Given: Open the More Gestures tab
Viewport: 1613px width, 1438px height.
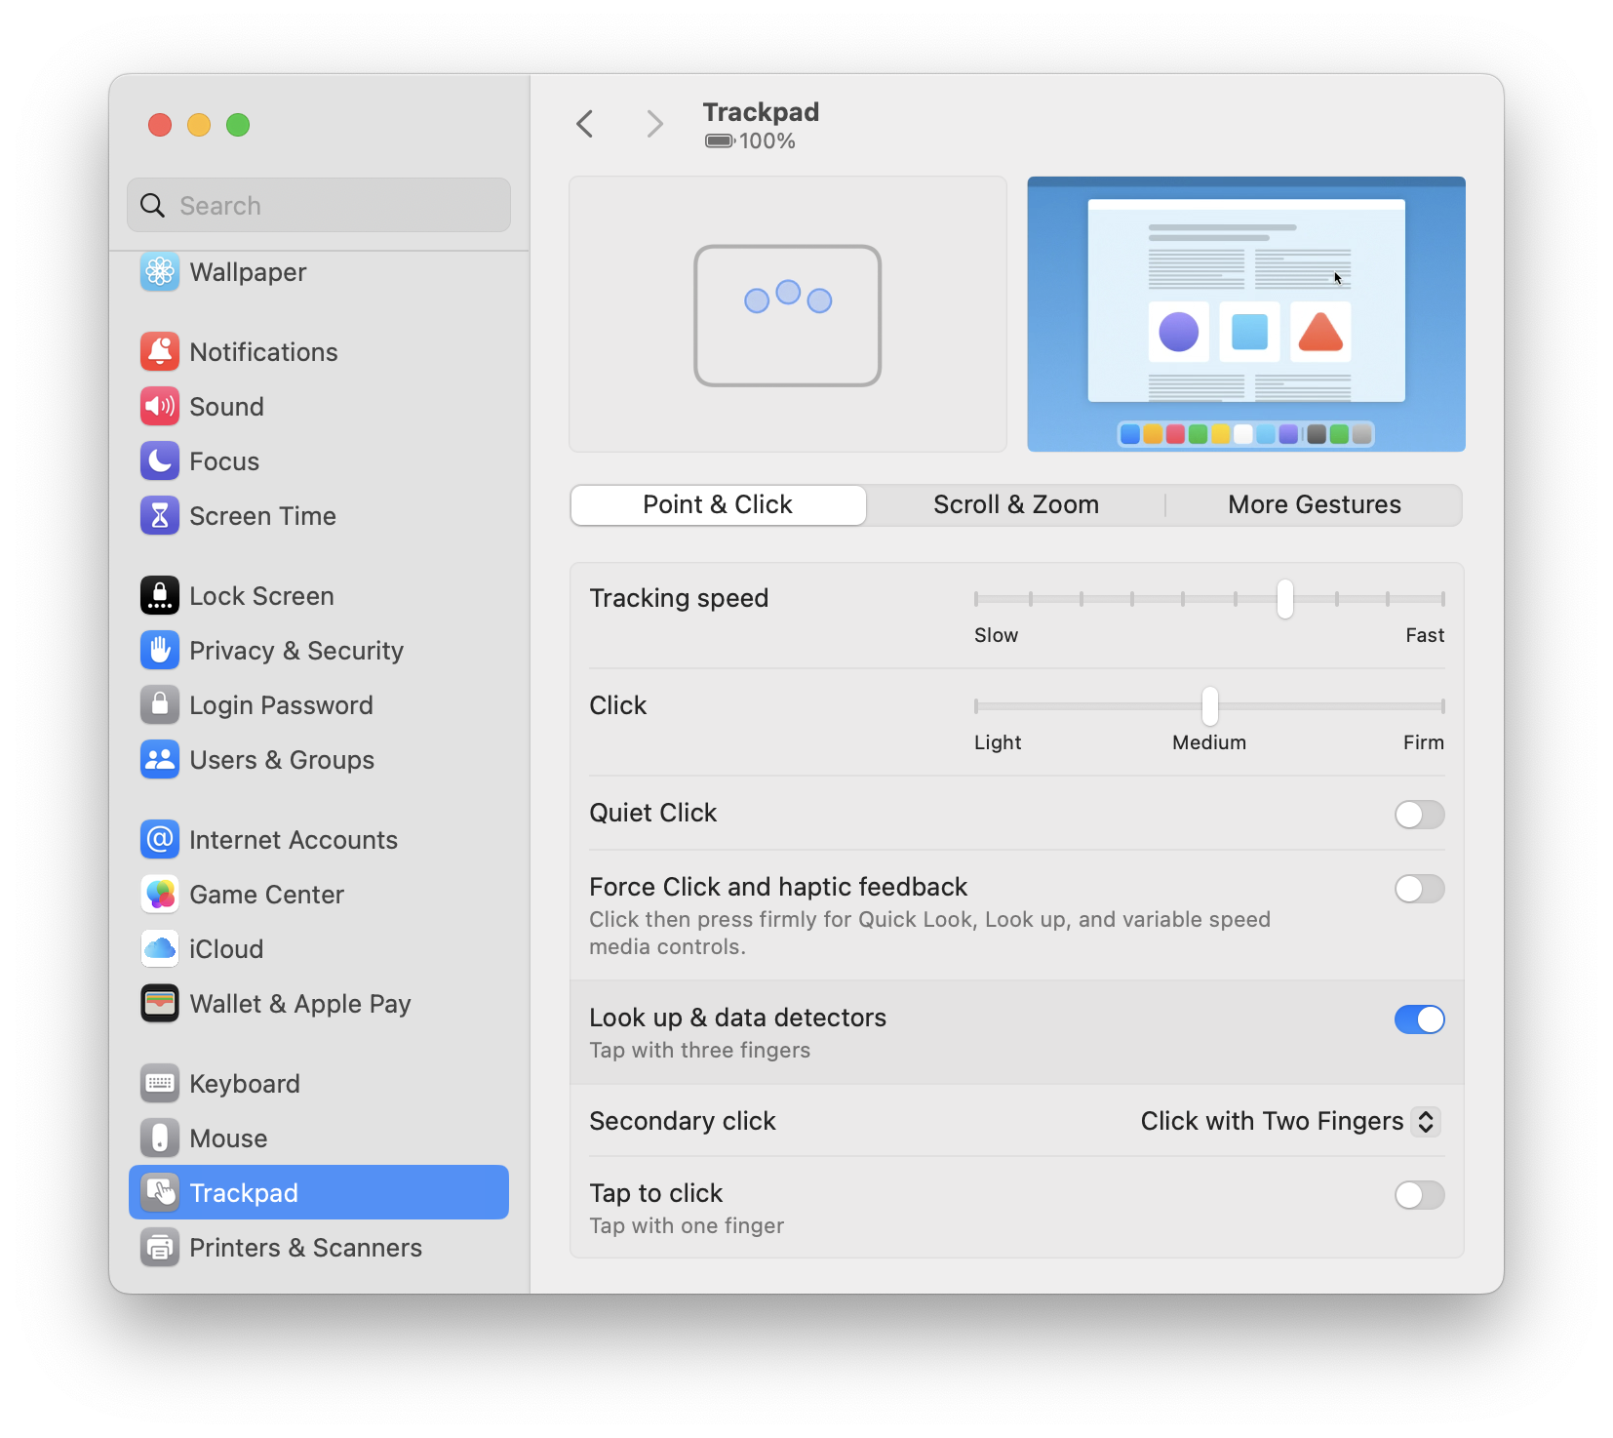Looking at the screenshot, I should pos(1315,505).
